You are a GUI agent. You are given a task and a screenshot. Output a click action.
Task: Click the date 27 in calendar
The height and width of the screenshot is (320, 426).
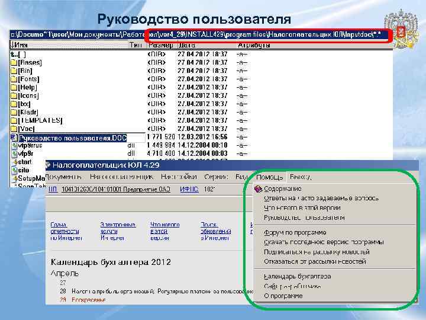(63, 283)
